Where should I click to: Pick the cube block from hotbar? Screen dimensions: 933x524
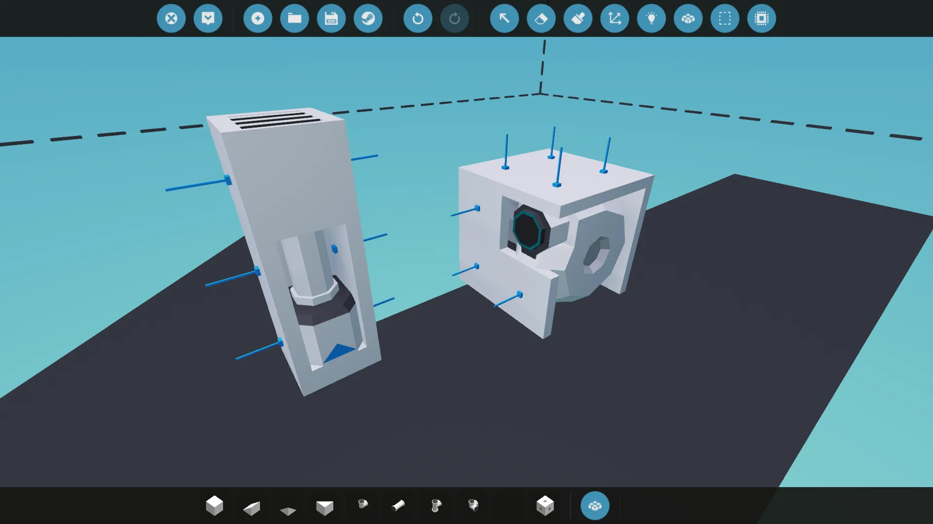[214, 506]
